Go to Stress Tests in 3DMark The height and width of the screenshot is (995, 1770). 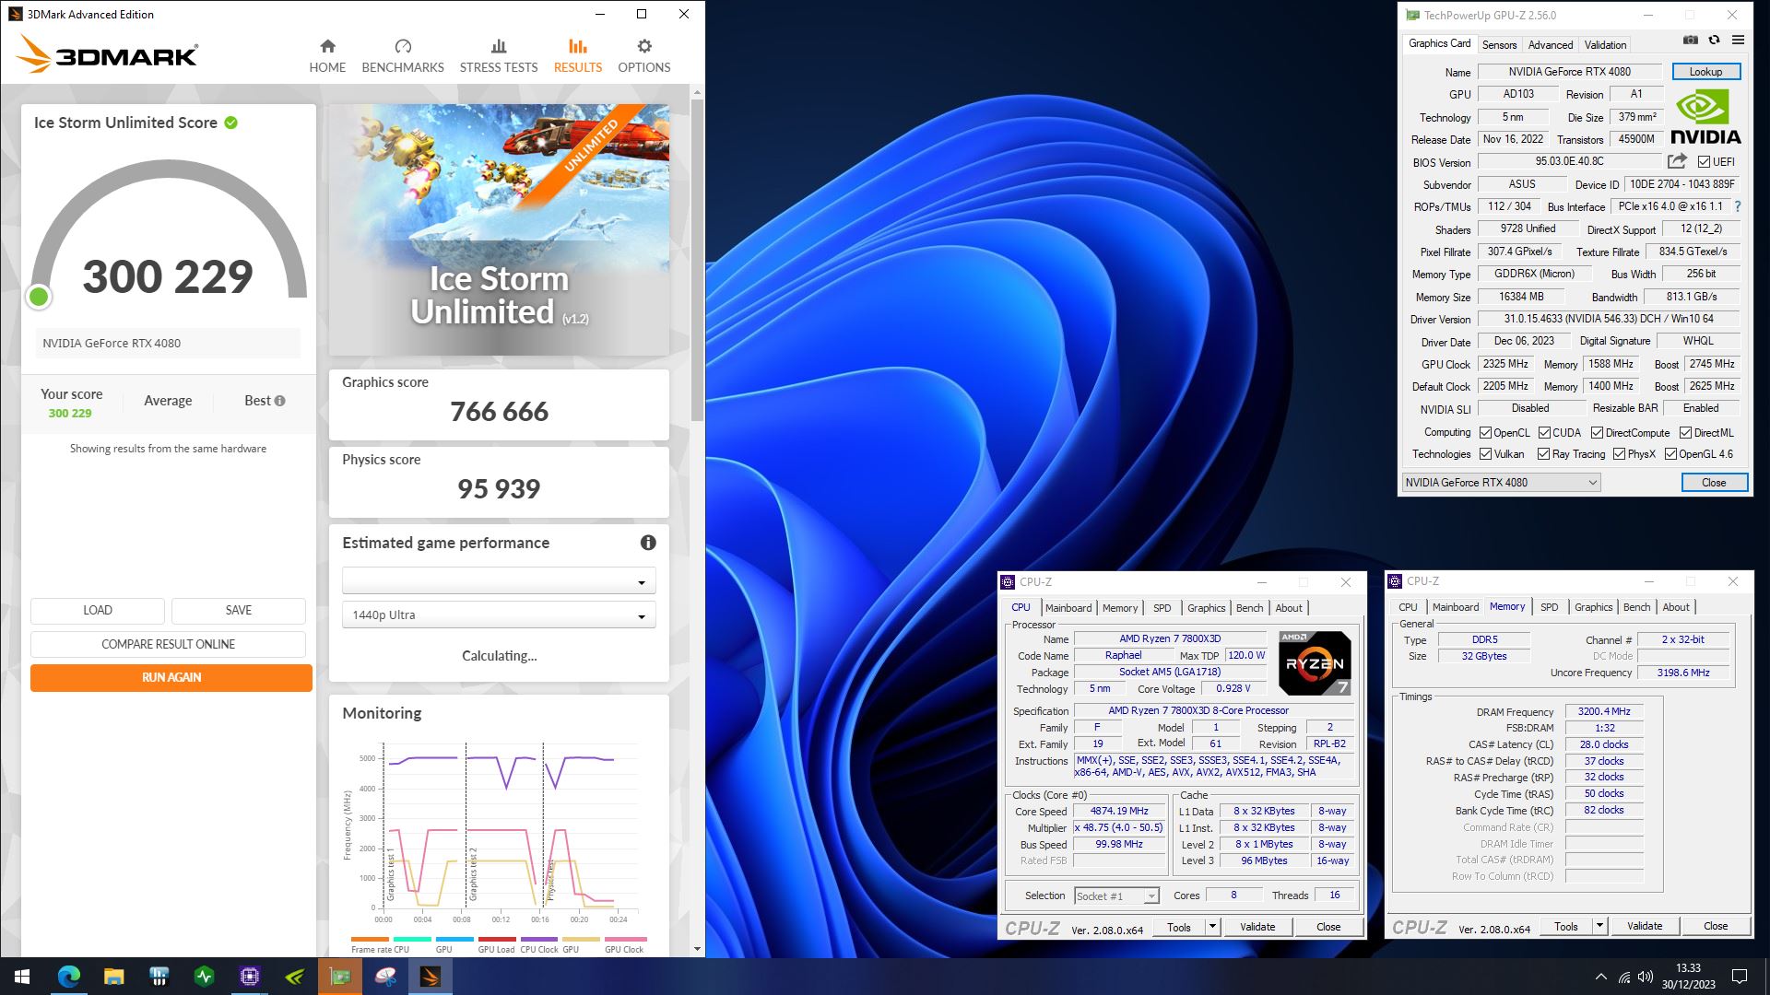point(499,56)
